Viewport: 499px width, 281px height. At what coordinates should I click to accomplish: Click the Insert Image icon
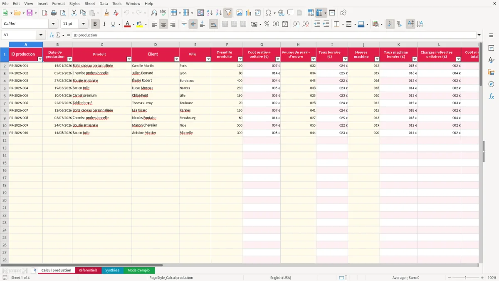[x=240, y=13]
